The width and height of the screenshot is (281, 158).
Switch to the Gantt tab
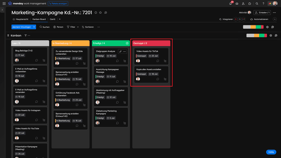tap(52, 19)
